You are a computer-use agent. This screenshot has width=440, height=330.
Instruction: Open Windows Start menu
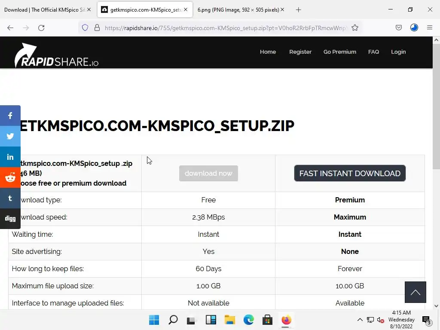point(154,320)
